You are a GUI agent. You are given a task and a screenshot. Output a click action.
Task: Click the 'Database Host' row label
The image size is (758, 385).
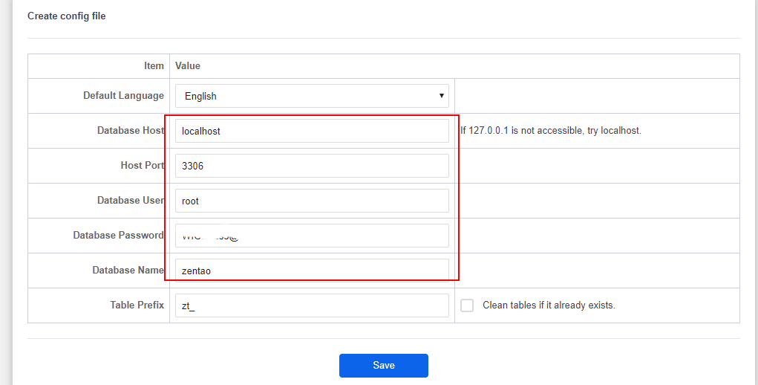coord(130,131)
